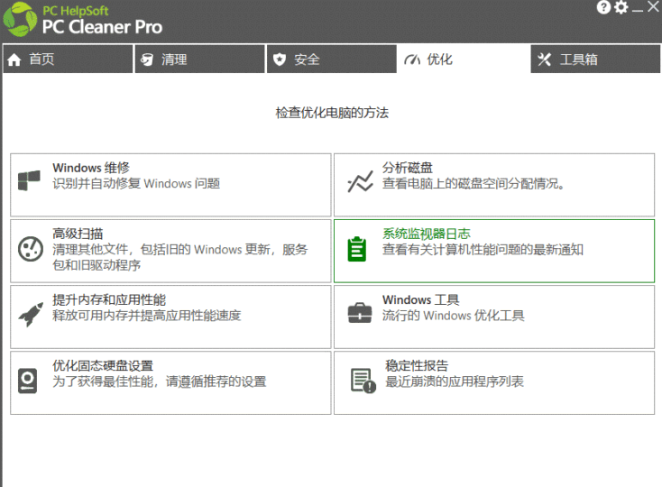662x487 pixels.
Task: Open the 优化固态硬盘设置 title
Action: [x=103, y=366]
